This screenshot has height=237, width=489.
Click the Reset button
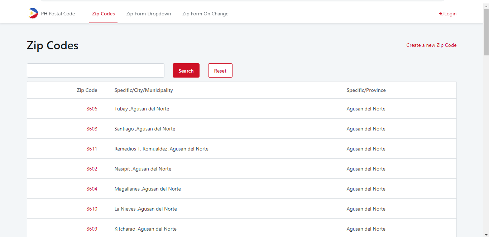click(x=220, y=70)
